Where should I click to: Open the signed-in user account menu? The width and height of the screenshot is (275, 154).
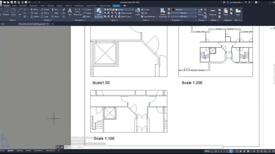pyautogui.click(x=235, y=2)
